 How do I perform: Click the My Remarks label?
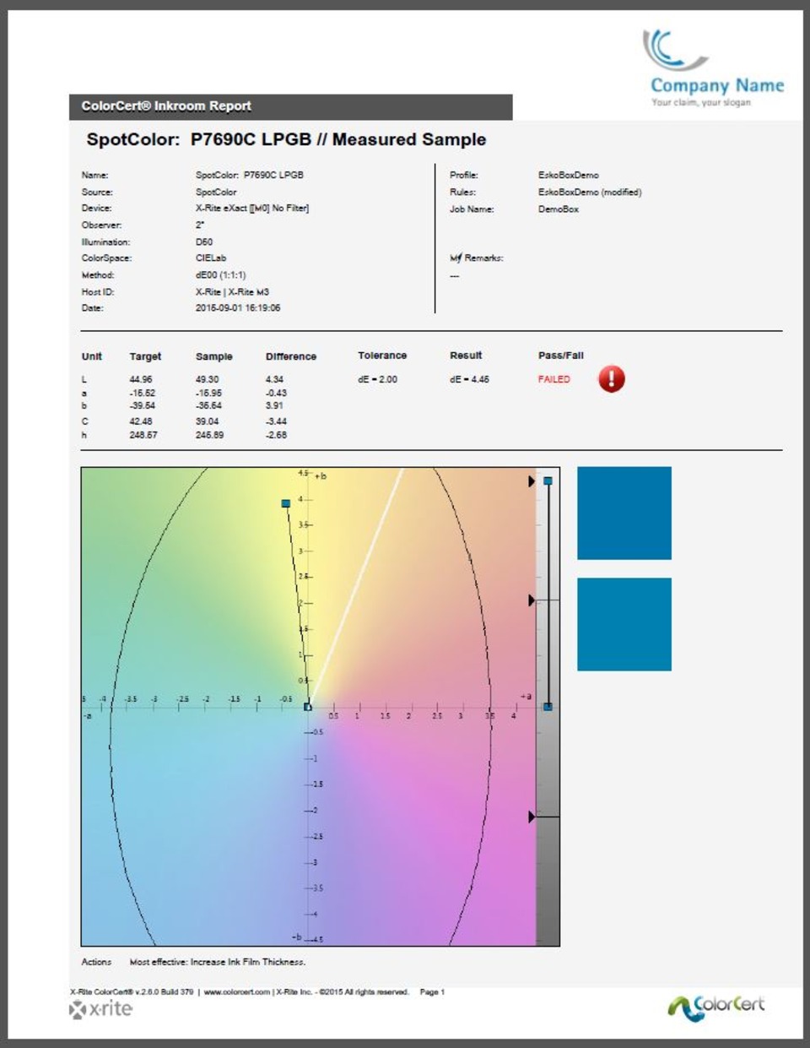tap(477, 258)
